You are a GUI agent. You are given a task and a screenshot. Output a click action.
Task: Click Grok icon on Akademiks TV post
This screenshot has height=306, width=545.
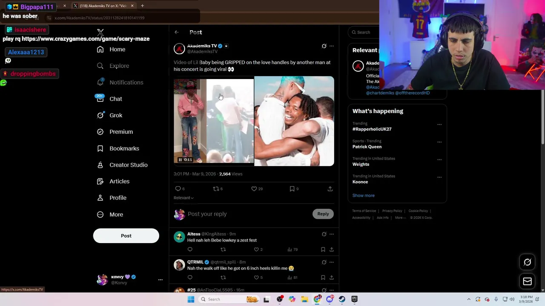point(324,46)
